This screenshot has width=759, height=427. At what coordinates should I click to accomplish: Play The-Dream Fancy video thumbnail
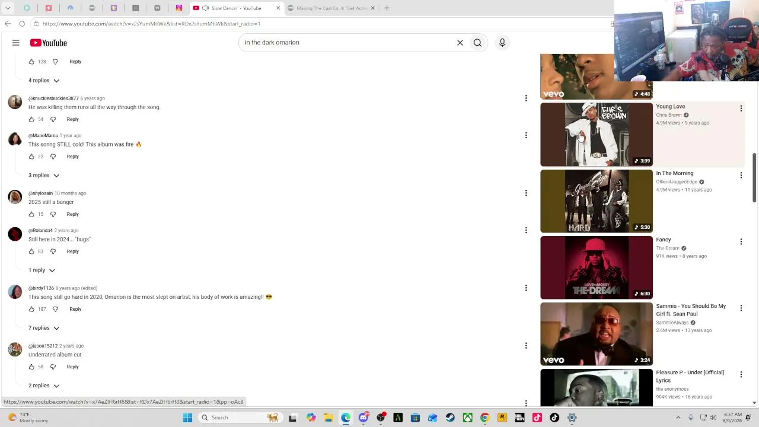point(597,267)
